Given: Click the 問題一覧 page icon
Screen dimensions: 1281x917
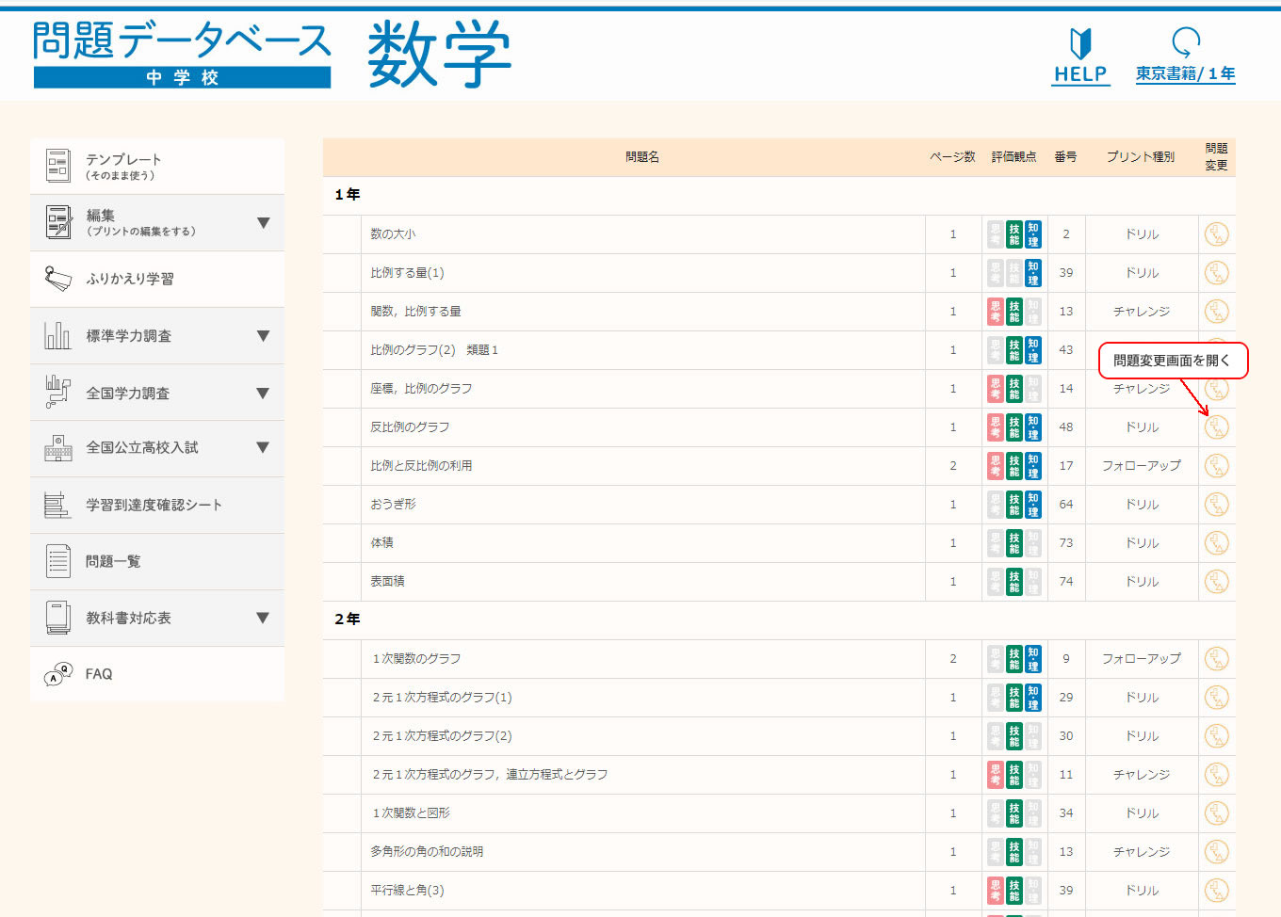Looking at the screenshot, I should [x=58, y=561].
